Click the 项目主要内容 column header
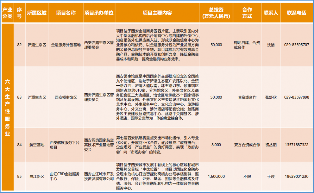This screenshot has height=193, width=314. (x=157, y=12)
